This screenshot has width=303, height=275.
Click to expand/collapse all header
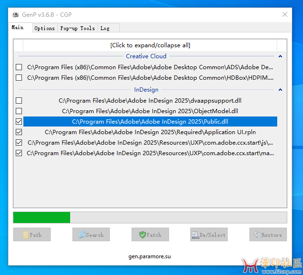point(150,45)
